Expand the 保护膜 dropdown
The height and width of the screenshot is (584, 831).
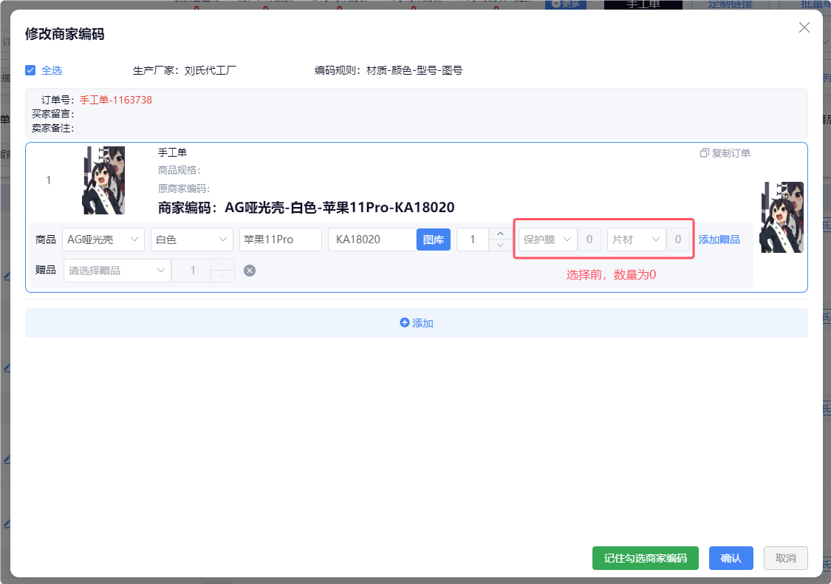coord(547,240)
